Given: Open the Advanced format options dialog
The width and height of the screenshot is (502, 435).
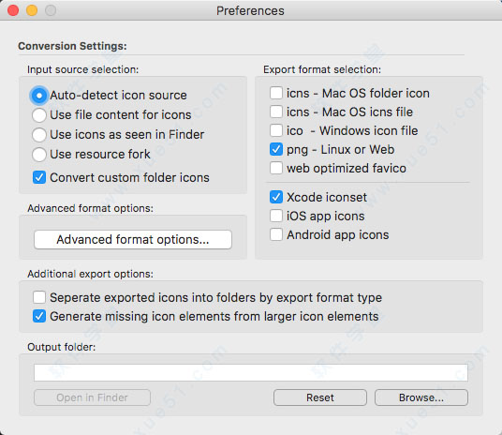Looking at the screenshot, I should point(133,239).
